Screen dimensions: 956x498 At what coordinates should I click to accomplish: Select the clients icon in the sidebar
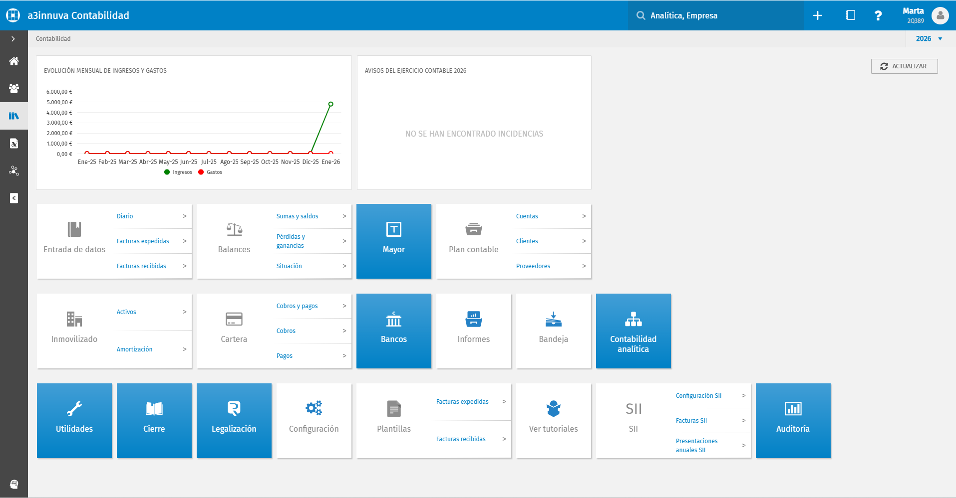click(x=14, y=88)
